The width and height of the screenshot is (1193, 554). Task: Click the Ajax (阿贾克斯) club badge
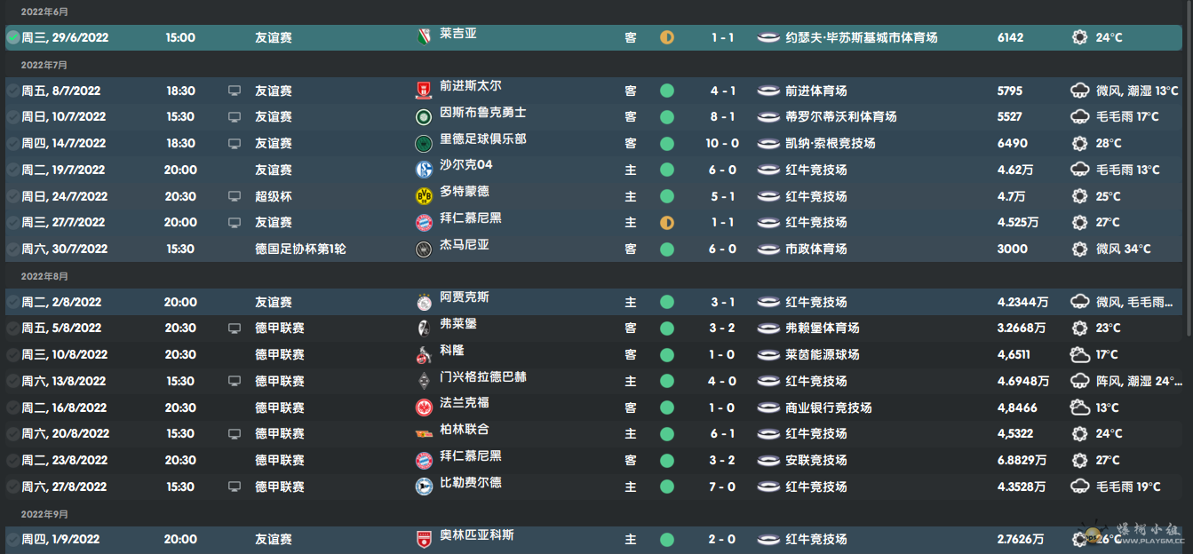pyautogui.click(x=423, y=302)
